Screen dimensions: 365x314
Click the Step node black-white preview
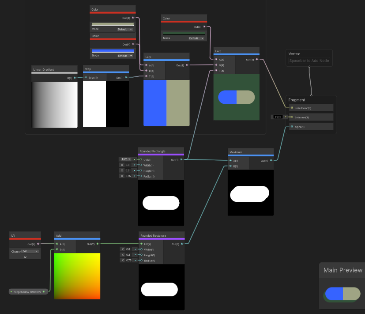(106, 104)
